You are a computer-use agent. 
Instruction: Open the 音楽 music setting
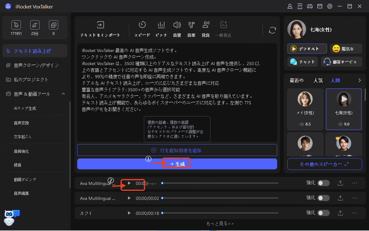(191, 29)
